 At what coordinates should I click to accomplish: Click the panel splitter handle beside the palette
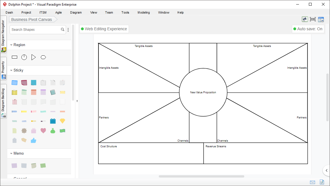tap(77, 101)
